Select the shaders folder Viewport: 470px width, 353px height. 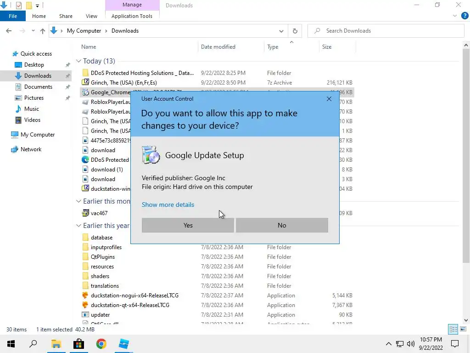[100, 276]
